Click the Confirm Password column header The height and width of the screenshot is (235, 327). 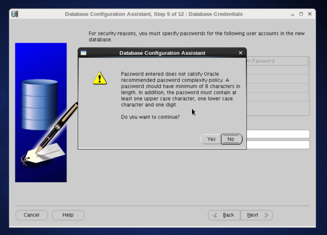pyautogui.click(x=276, y=61)
